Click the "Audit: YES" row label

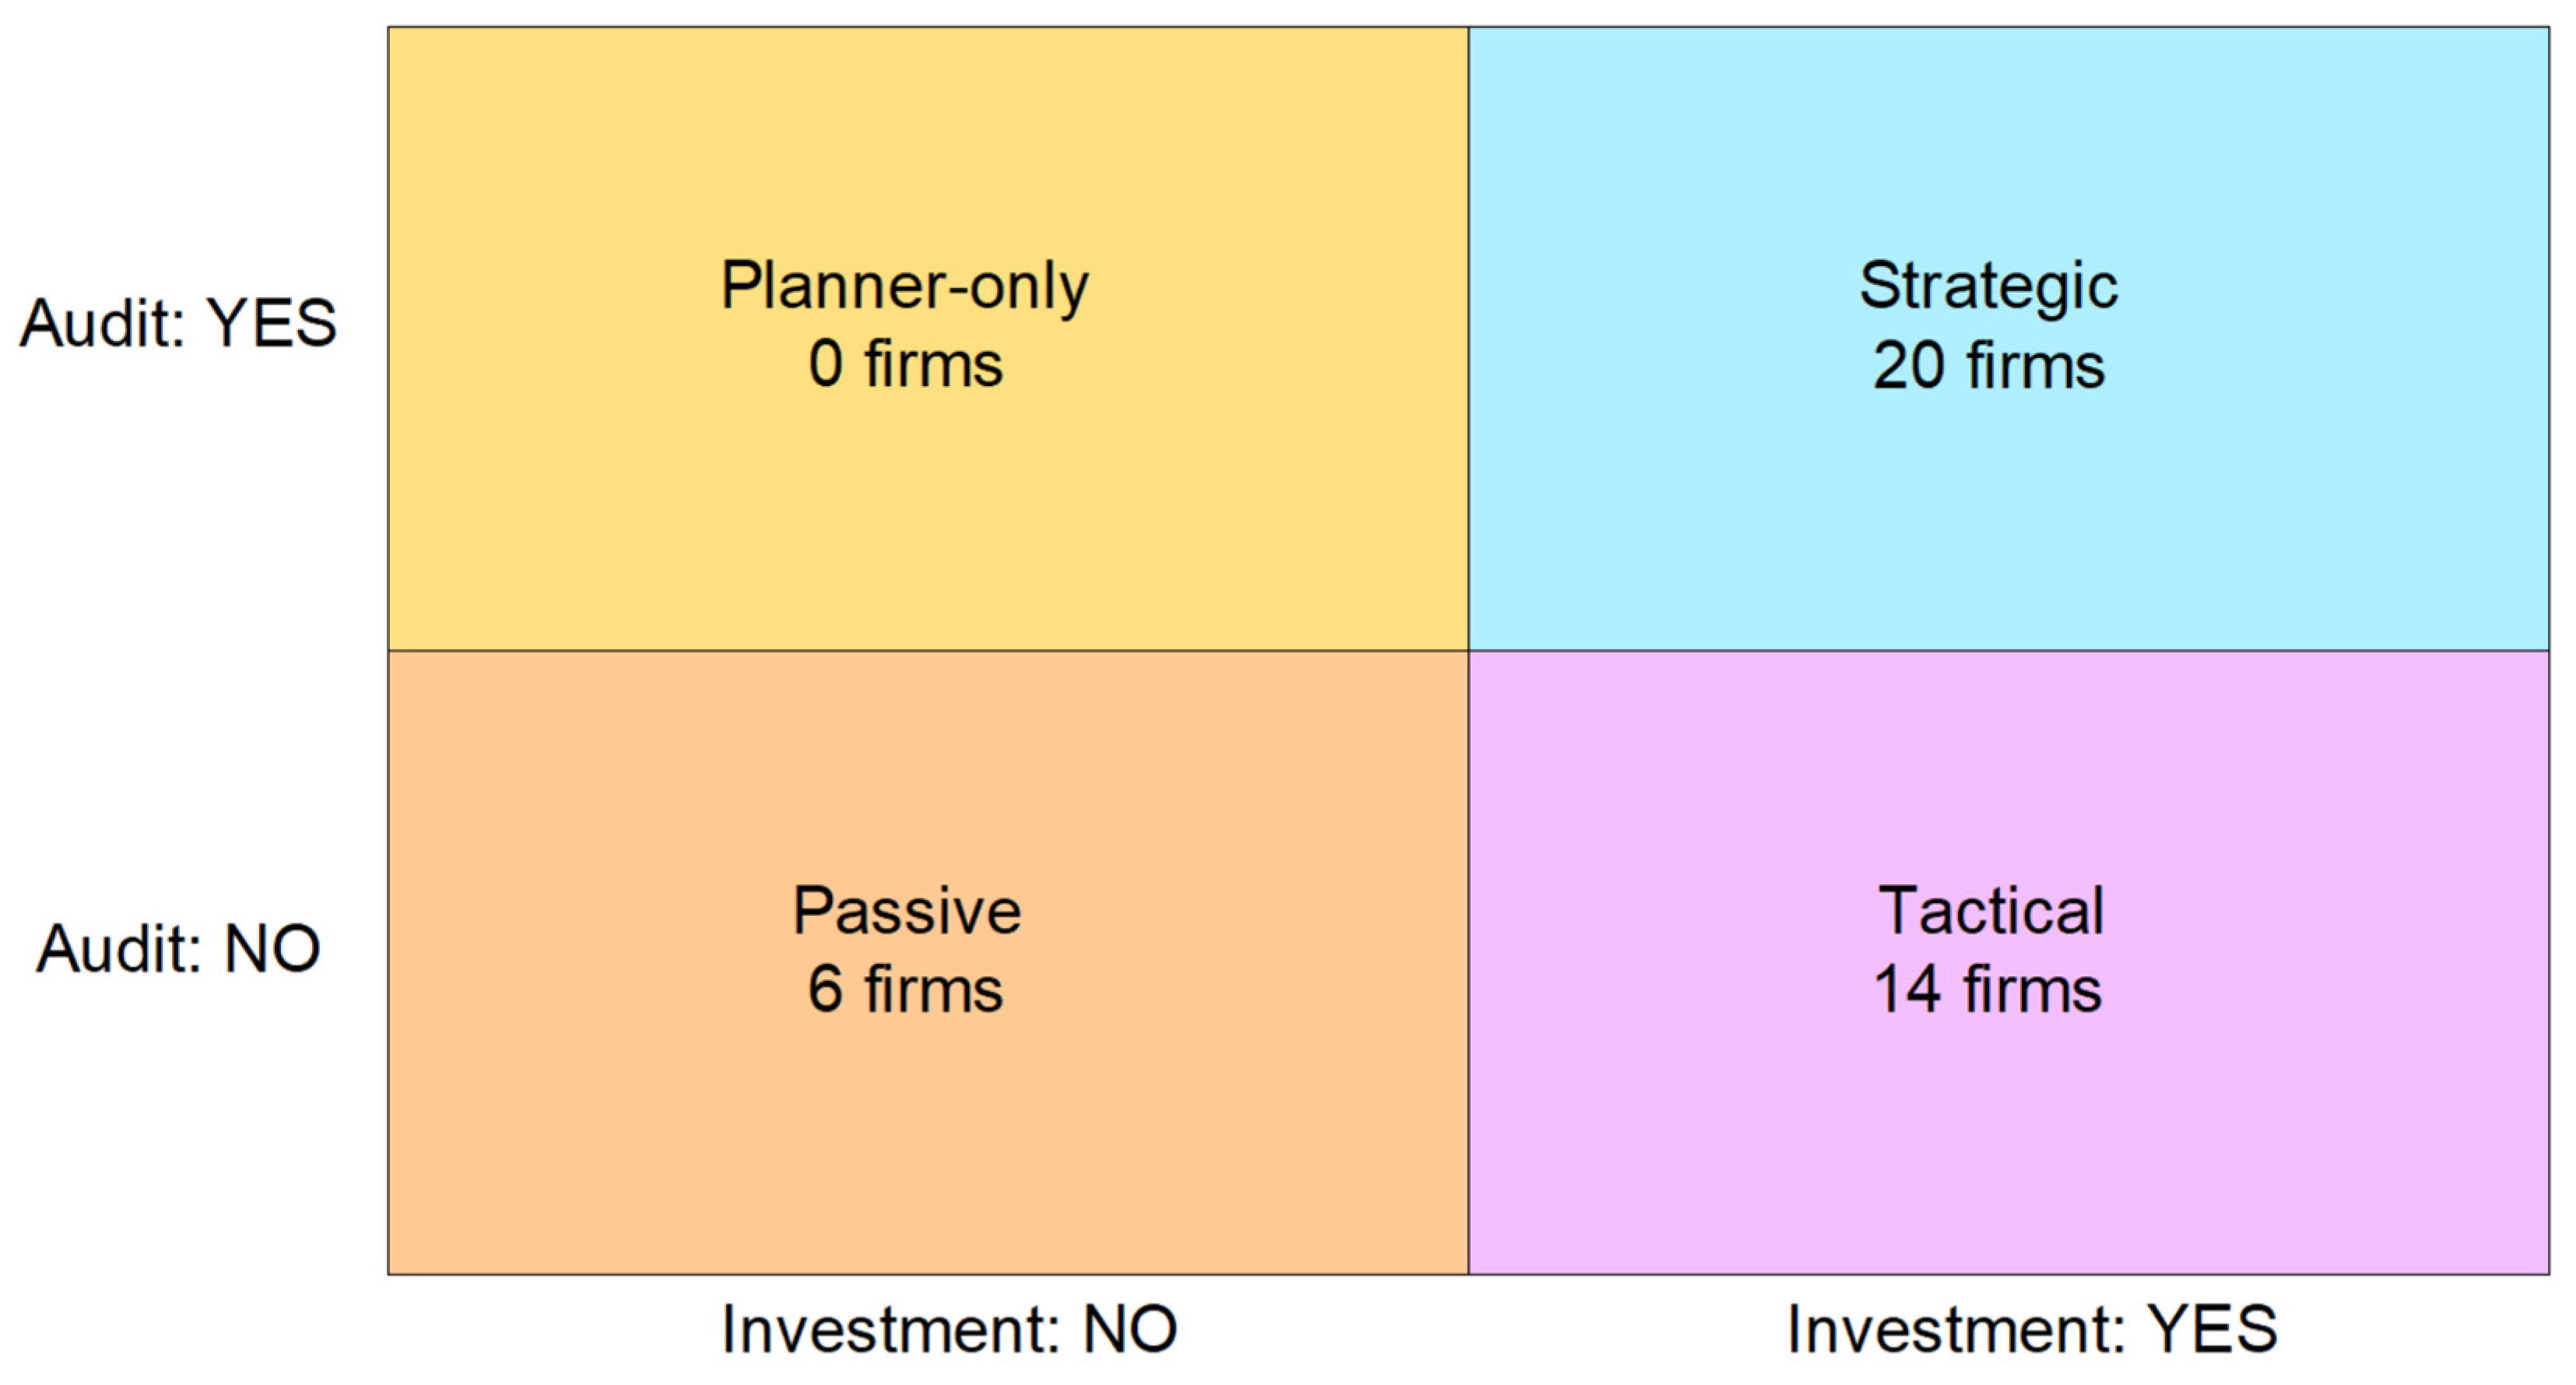178,324
